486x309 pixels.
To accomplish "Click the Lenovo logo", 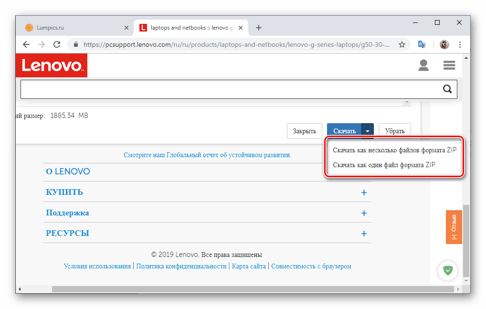I will [x=52, y=65].
